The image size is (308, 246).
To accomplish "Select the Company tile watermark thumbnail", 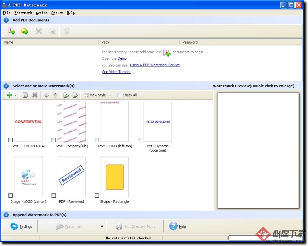I will (x=72, y=122).
